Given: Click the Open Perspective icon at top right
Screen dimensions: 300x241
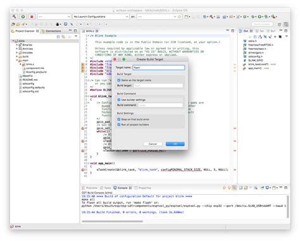Looking at the screenshot, I should [x=279, y=24].
